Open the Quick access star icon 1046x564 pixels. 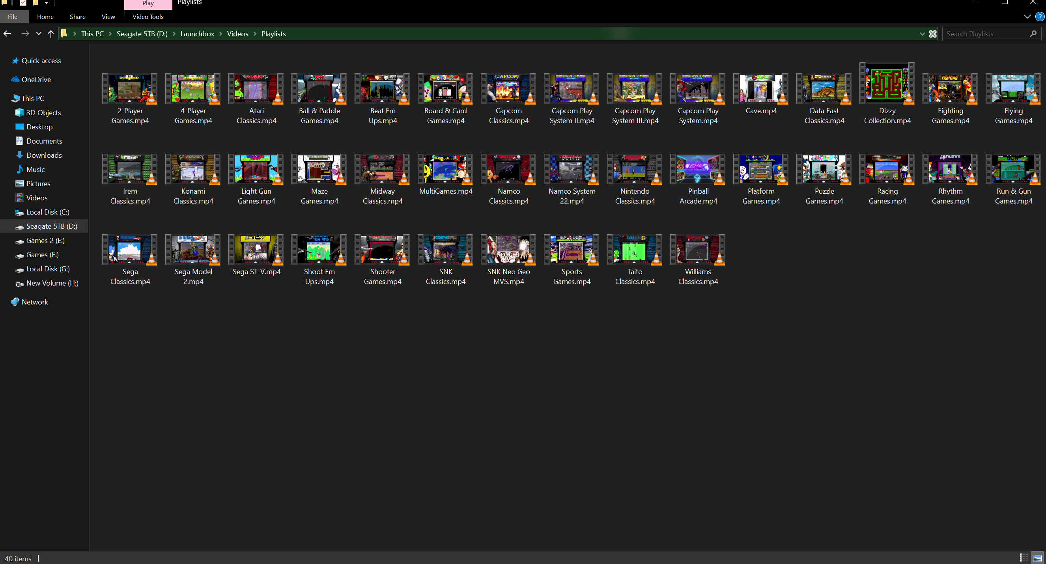coord(15,60)
